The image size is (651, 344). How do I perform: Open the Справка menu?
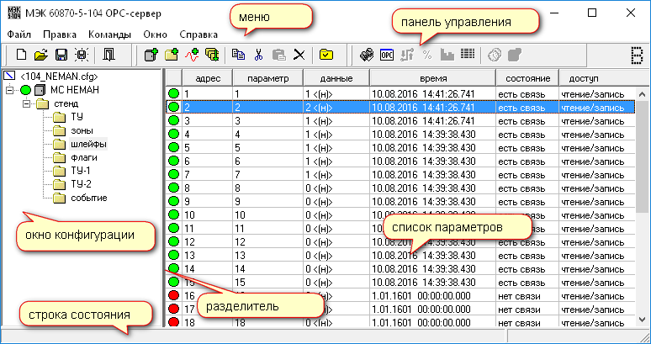tap(198, 34)
